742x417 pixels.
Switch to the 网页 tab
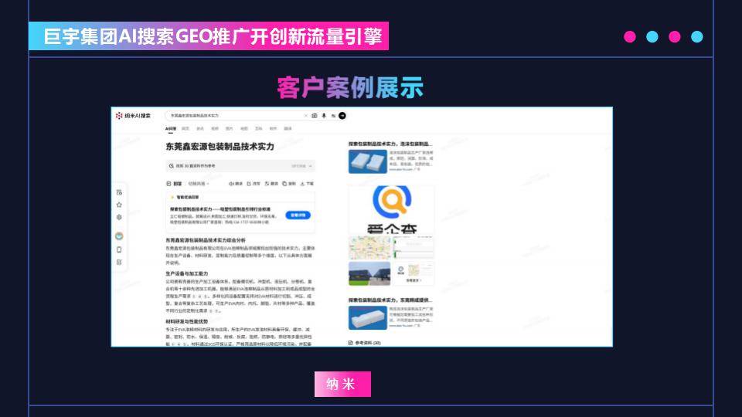(x=185, y=129)
